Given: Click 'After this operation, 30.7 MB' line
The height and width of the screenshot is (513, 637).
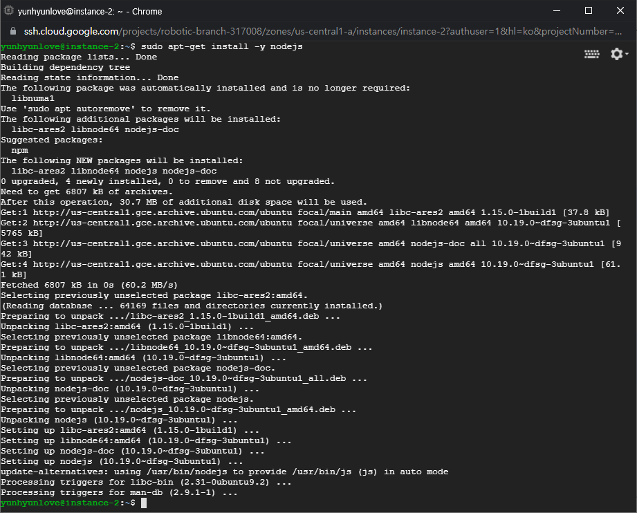Looking at the screenshot, I should [x=184, y=203].
